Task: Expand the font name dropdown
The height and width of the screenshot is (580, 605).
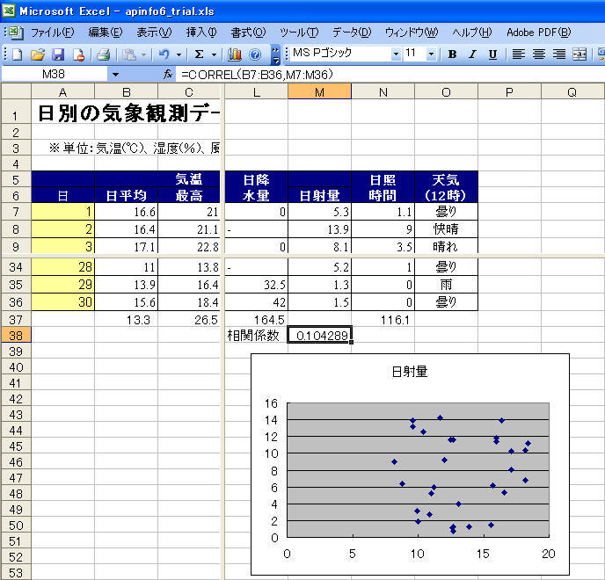Action: coord(395,54)
